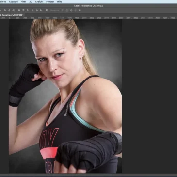Click the auto-align layers icon
The image size is (177, 177).
pyautogui.click(x=47, y=10)
